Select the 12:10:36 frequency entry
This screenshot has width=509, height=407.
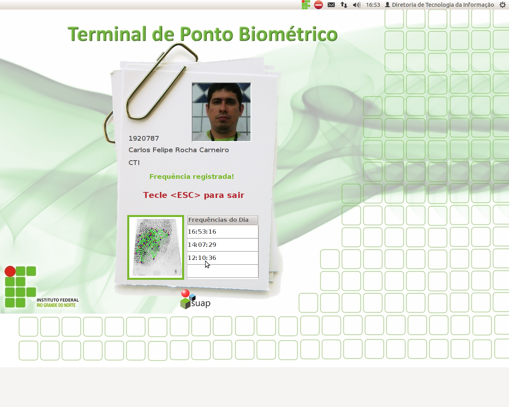[222, 258]
